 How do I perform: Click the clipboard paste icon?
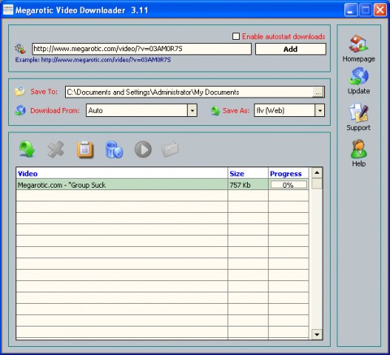84,149
